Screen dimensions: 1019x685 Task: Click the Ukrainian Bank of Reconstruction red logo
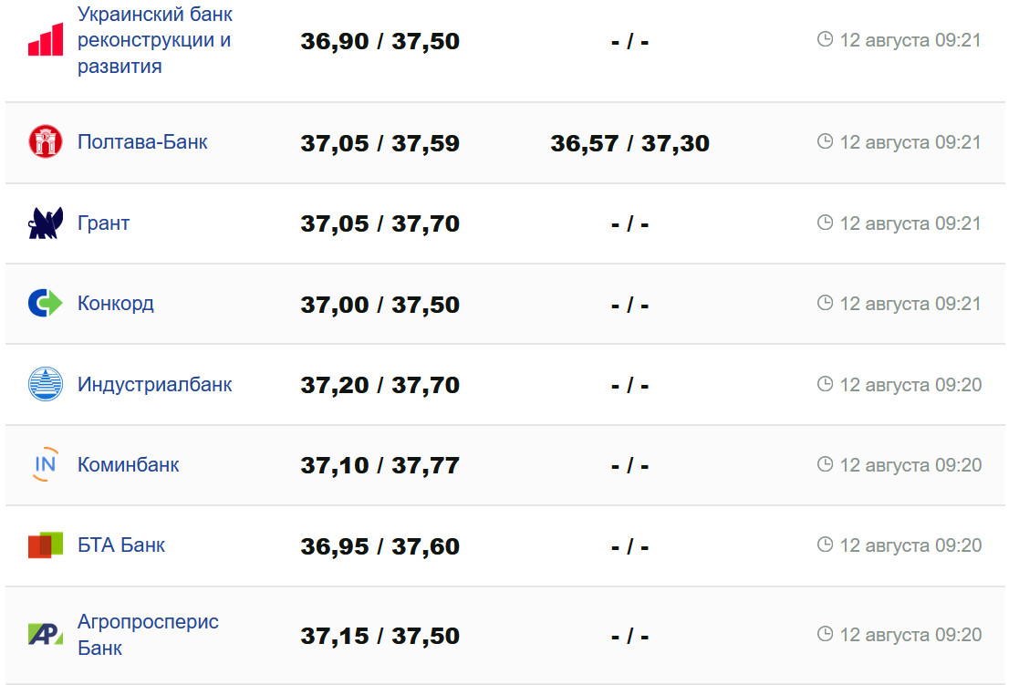click(x=46, y=40)
